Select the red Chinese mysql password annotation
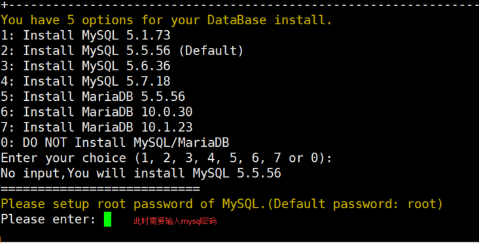 click(175, 221)
